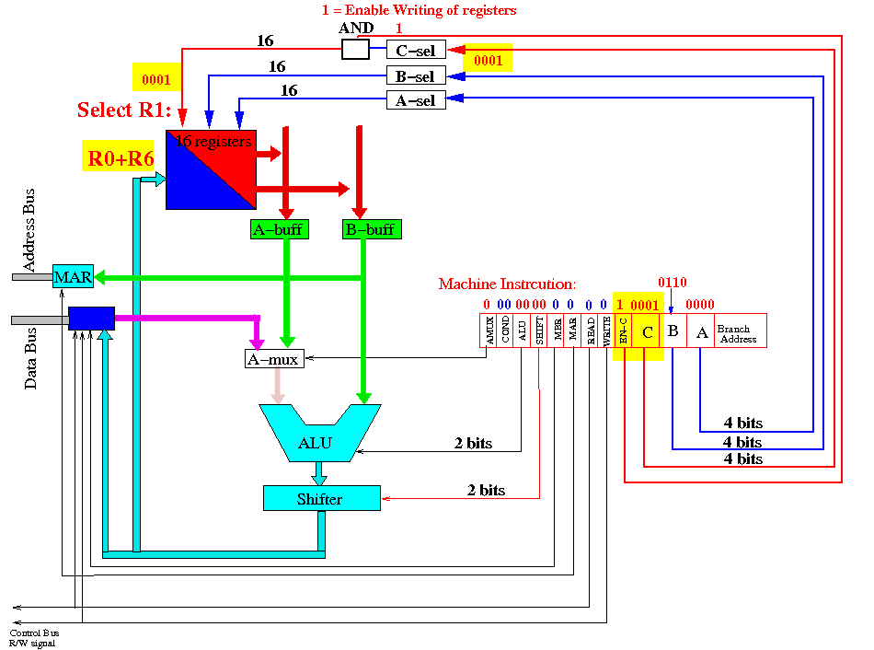Click the 16 registers block
This screenshot has width=874, height=650.
(212, 169)
